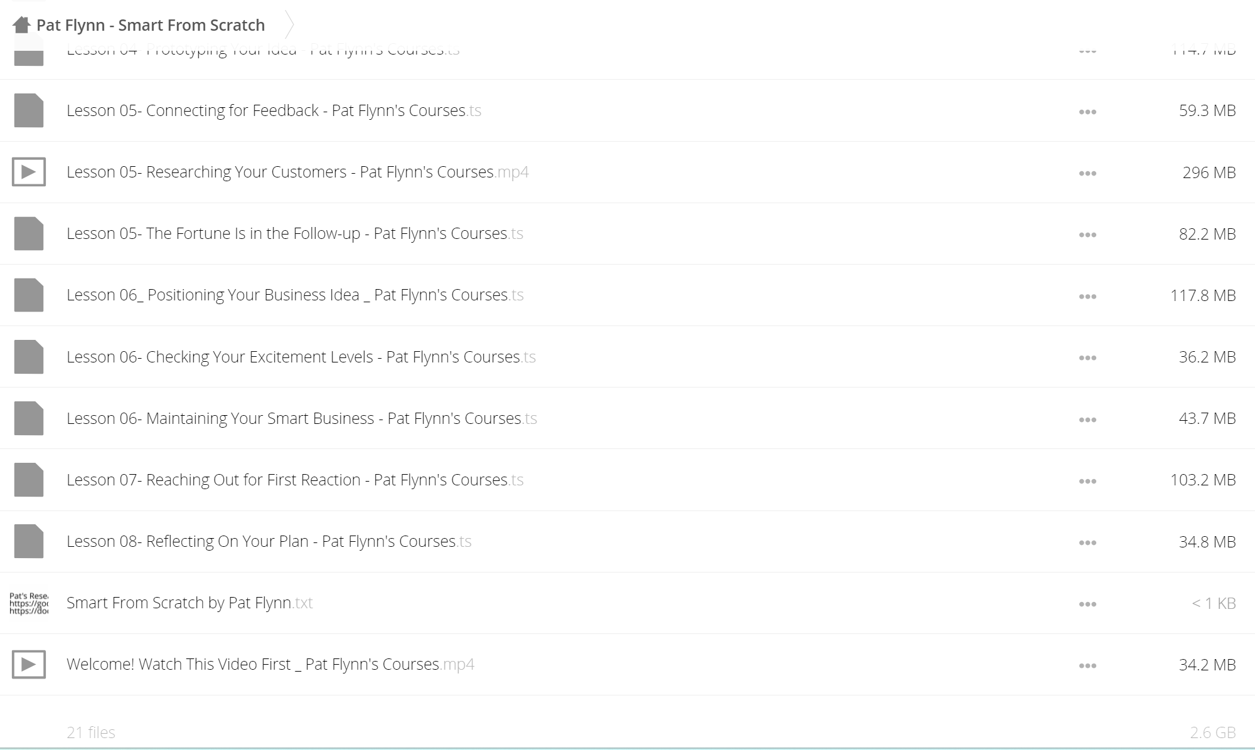Click text thumbnail for Smart From Scratch txt
This screenshot has width=1255, height=750.
tap(29, 603)
